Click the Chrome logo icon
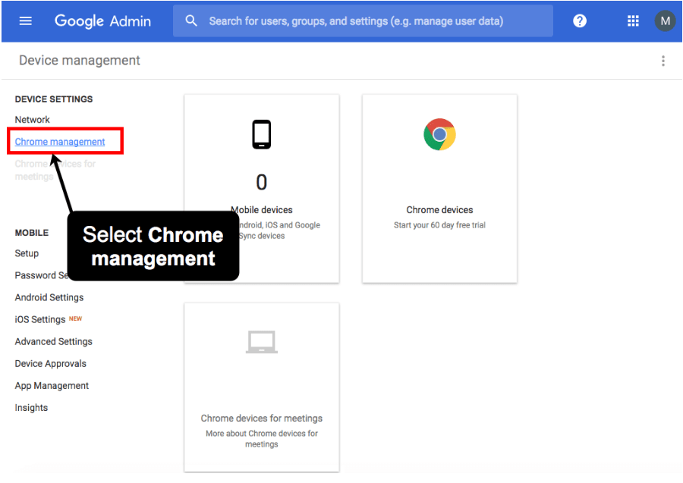Viewport: 683px width, 483px height. [x=439, y=134]
